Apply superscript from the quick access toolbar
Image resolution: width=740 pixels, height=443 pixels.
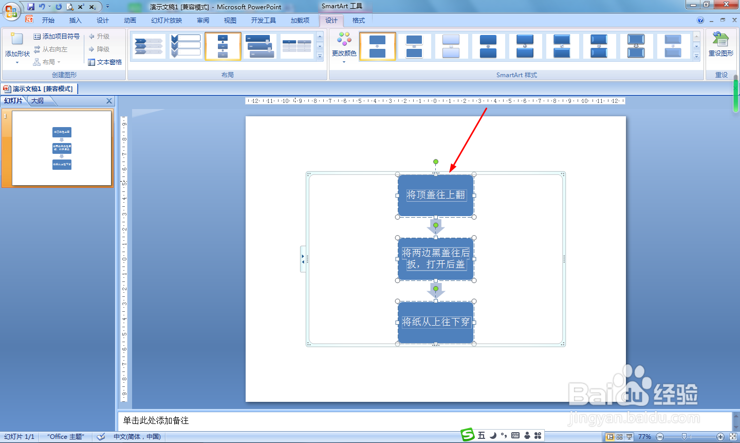(81, 7)
